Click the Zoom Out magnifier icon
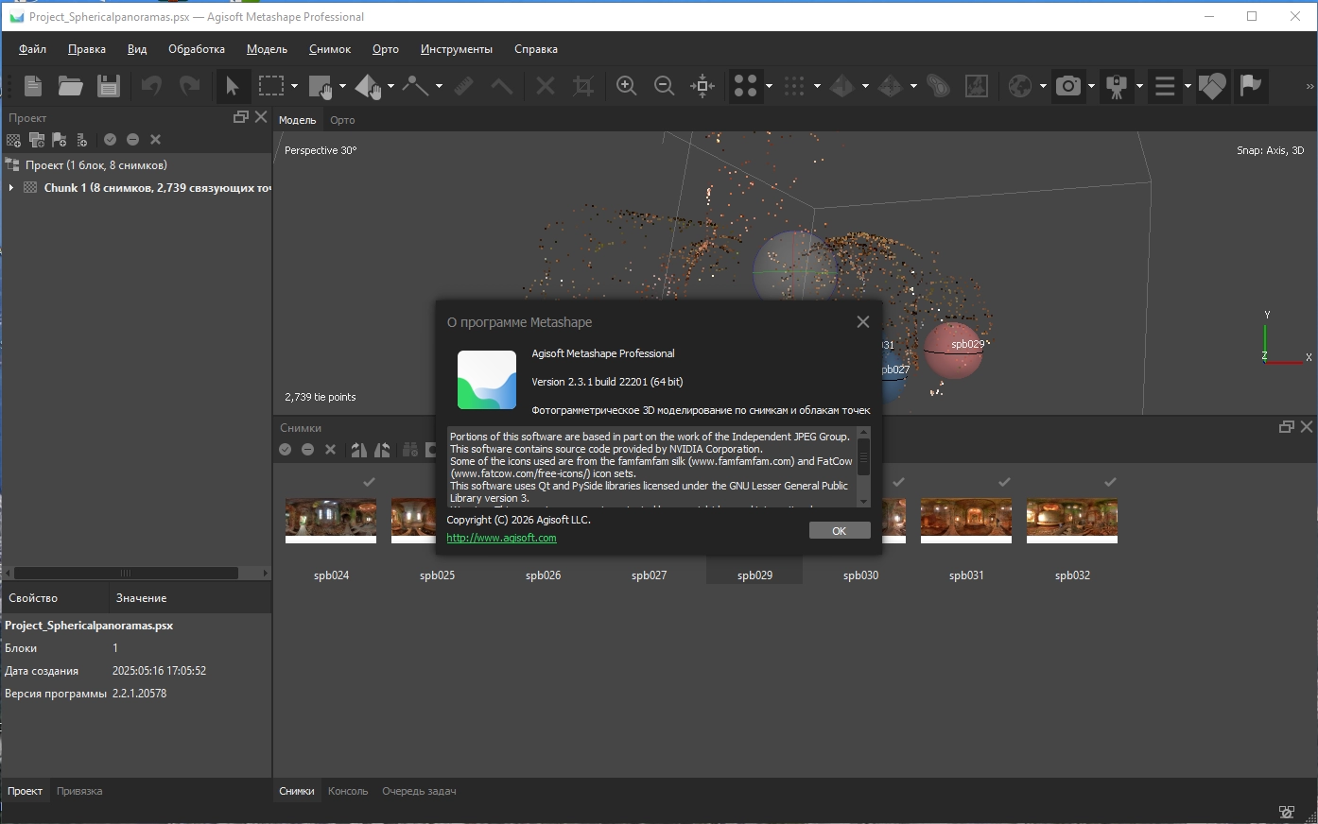 tap(665, 86)
